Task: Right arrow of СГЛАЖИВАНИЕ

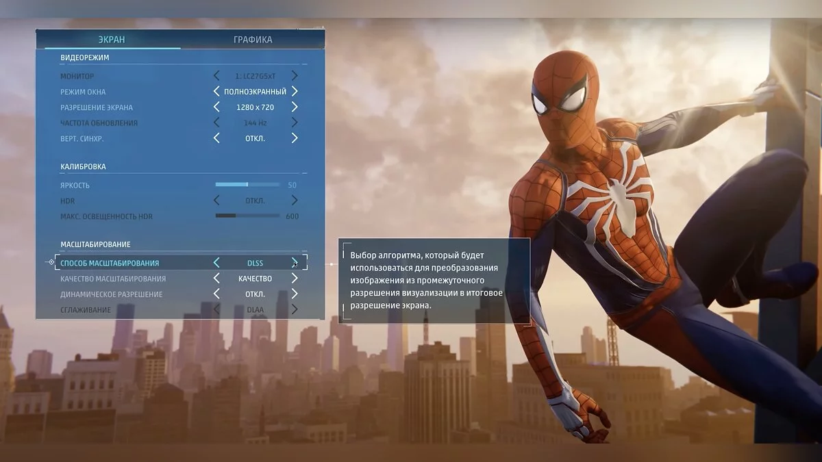Action: point(295,309)
